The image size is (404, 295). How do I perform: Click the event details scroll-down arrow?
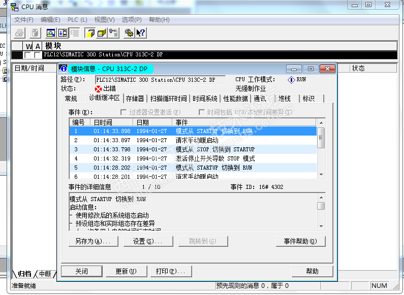point(321,226)
